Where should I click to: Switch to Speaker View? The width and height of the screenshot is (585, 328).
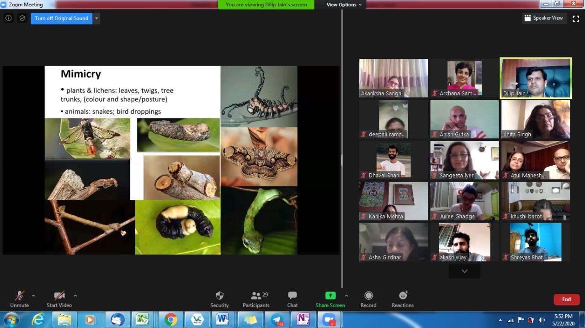coord(543,18)
